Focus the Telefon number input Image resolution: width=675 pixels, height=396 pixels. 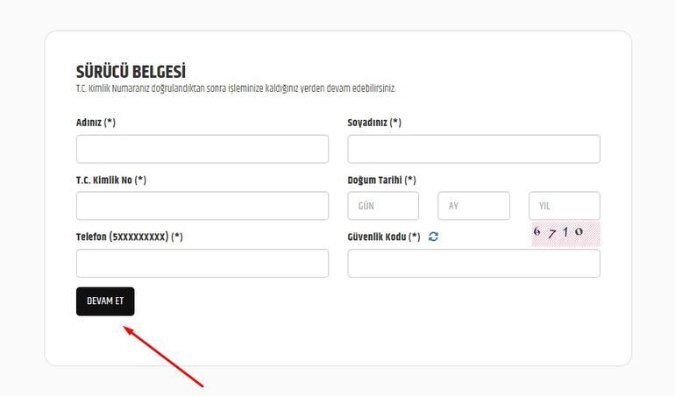pyautogui.click(x=202, y=263)
